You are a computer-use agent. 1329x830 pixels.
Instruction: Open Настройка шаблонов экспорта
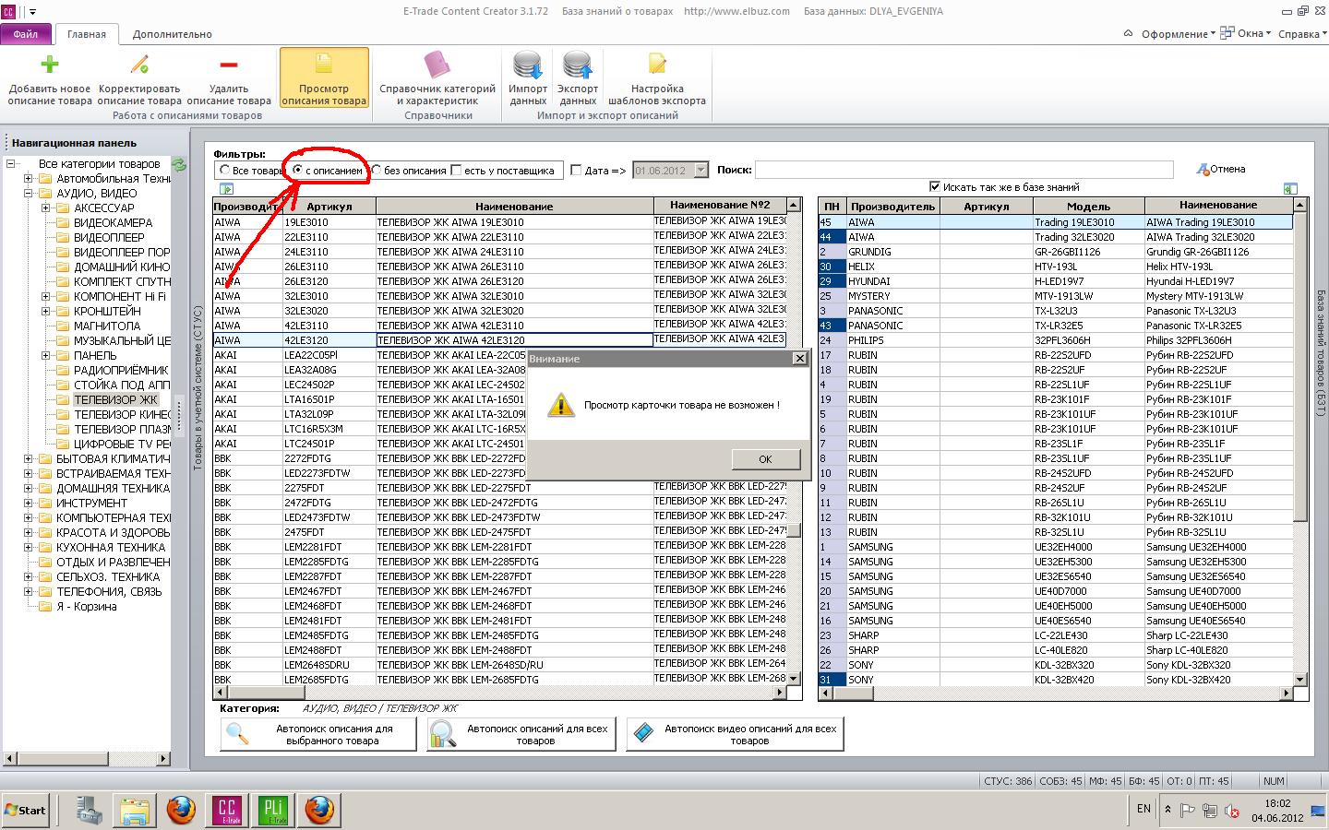tap(657, 79)
